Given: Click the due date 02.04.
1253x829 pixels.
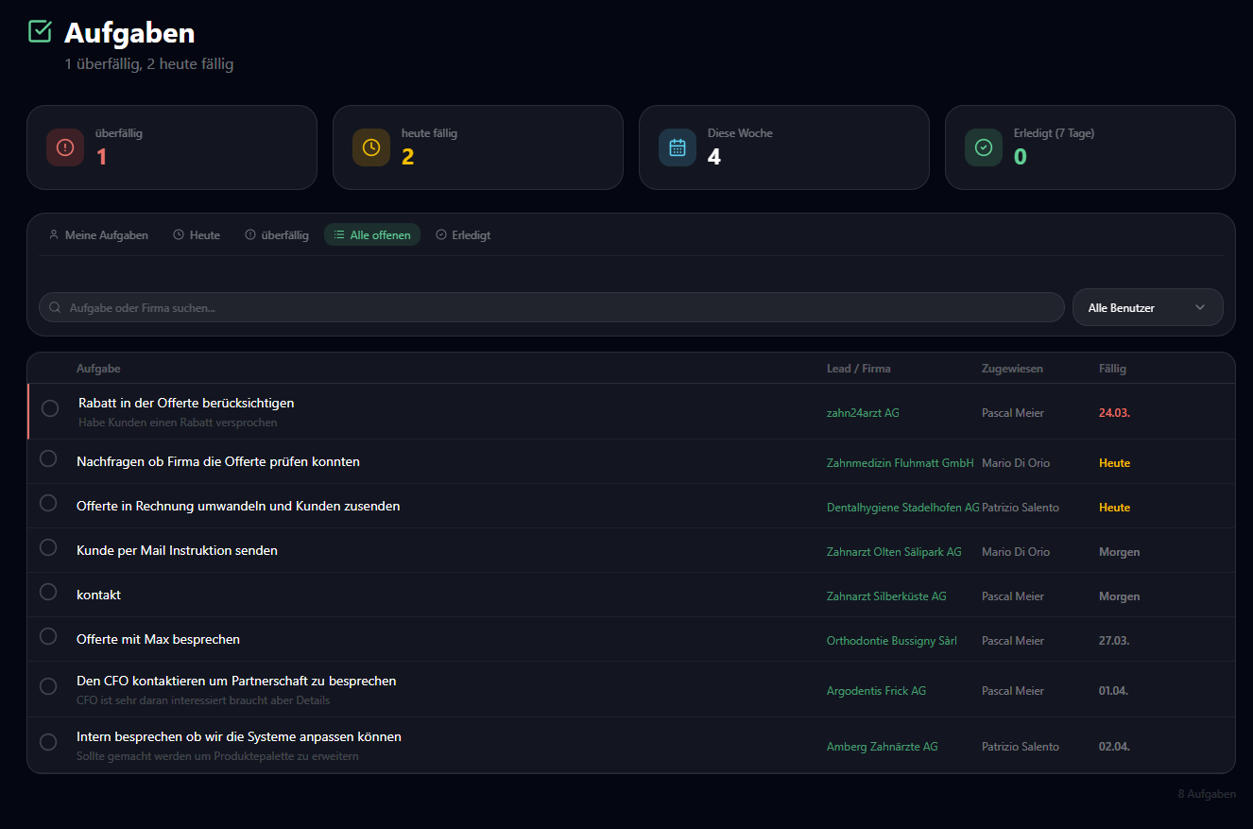Looking at the screenshot, I should point(1114,747).
